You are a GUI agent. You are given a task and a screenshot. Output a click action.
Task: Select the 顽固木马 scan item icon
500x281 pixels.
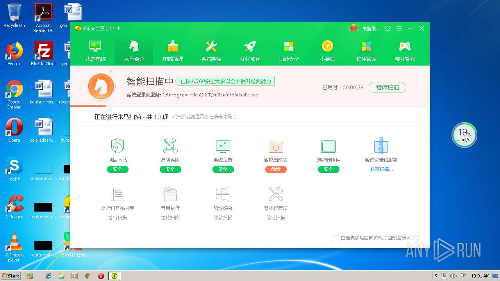(x=118, y=146)
